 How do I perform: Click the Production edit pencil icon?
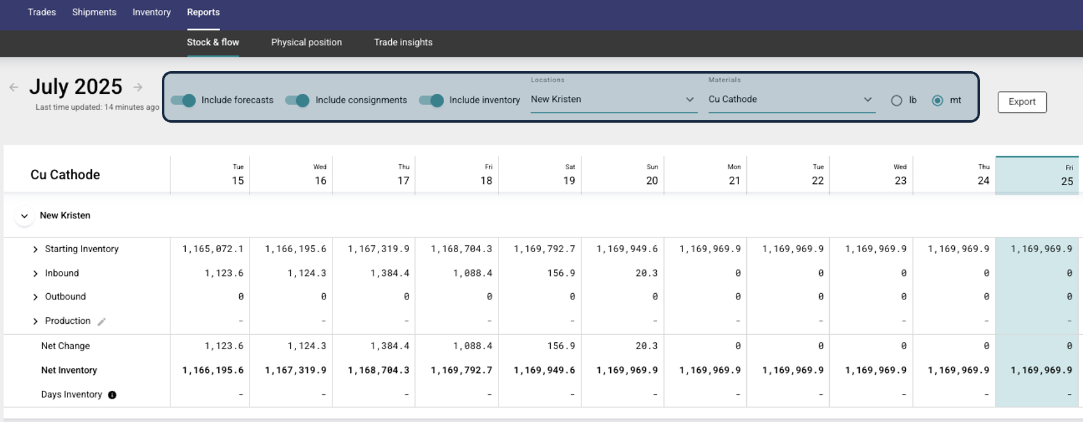tap(102, 321)
